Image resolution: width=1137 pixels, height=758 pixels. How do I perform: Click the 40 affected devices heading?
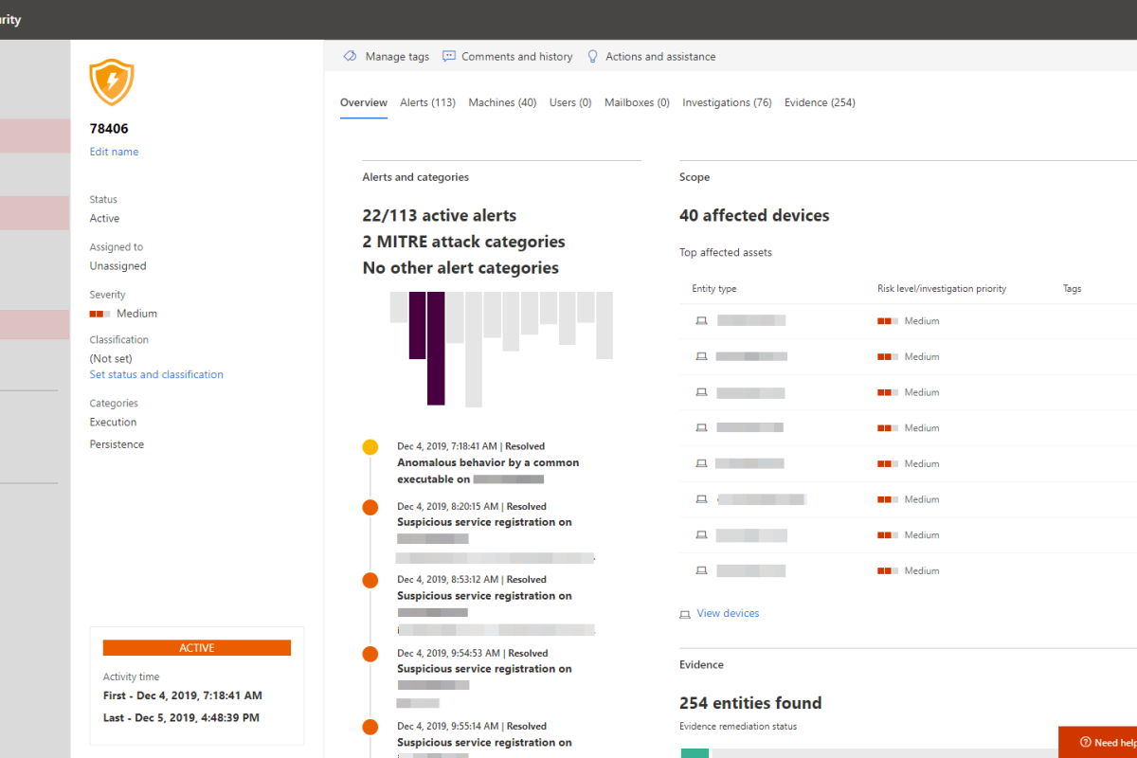click(x=754, y=216)
